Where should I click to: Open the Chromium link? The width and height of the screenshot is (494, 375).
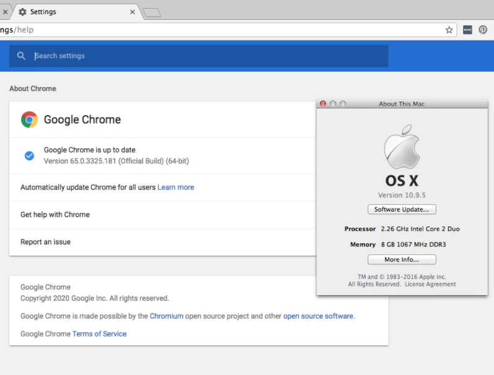click(166, 316)
